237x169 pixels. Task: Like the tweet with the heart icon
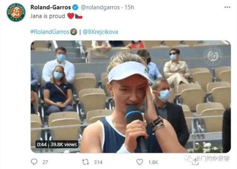tap(140, 162)
